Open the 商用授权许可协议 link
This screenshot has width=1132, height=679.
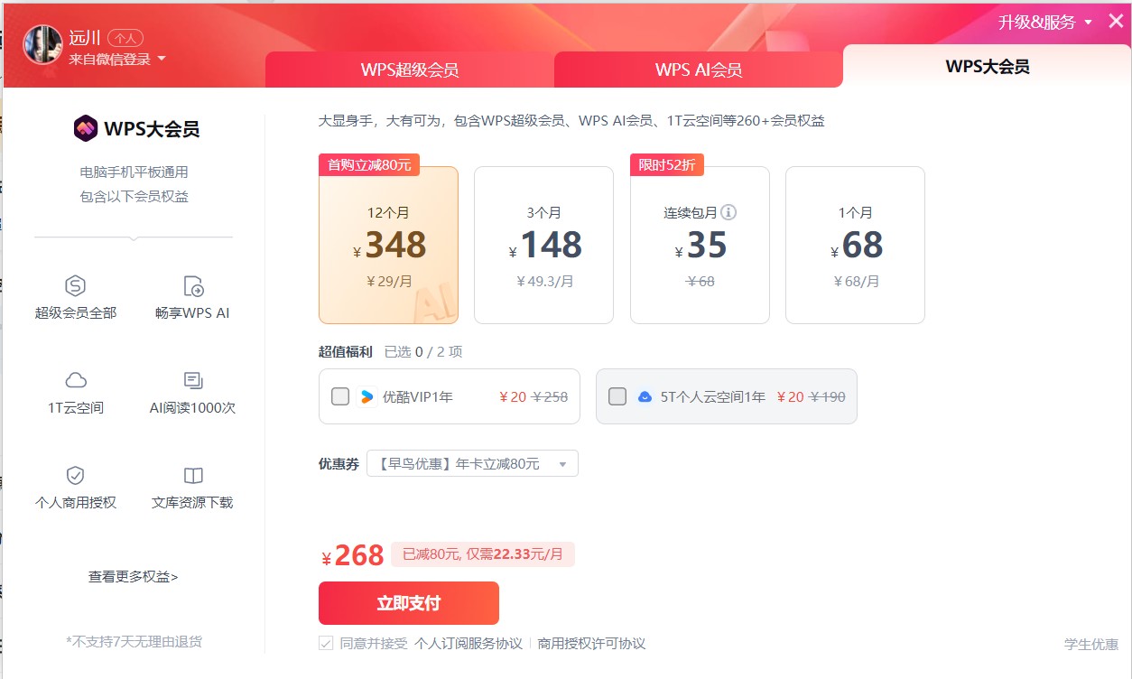[591, 644]
